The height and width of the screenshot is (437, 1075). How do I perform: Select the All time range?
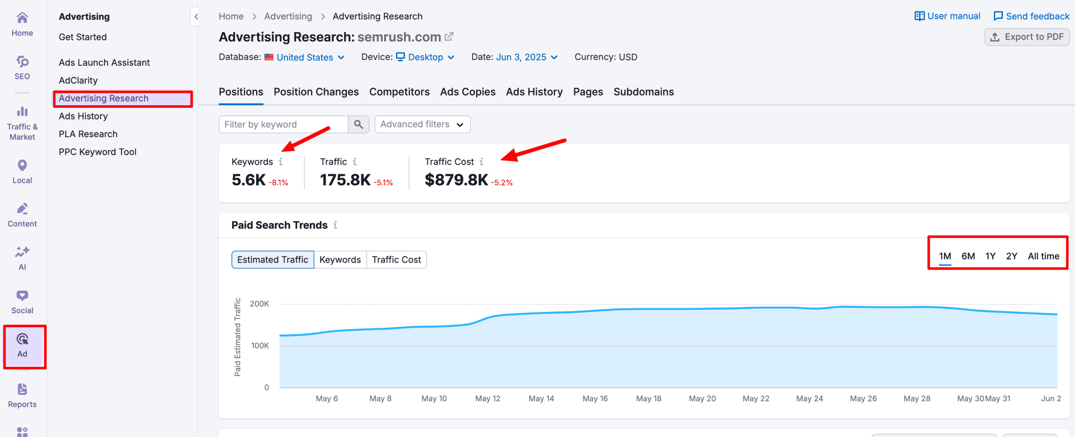pos(1044,256)
